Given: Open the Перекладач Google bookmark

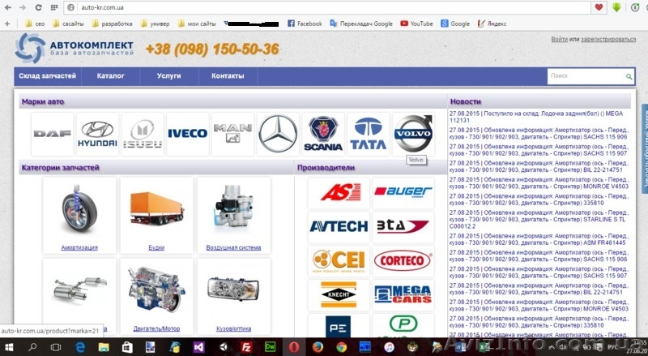Looking at the screenshot, I should pyautogui.click(x=361, y=24).
